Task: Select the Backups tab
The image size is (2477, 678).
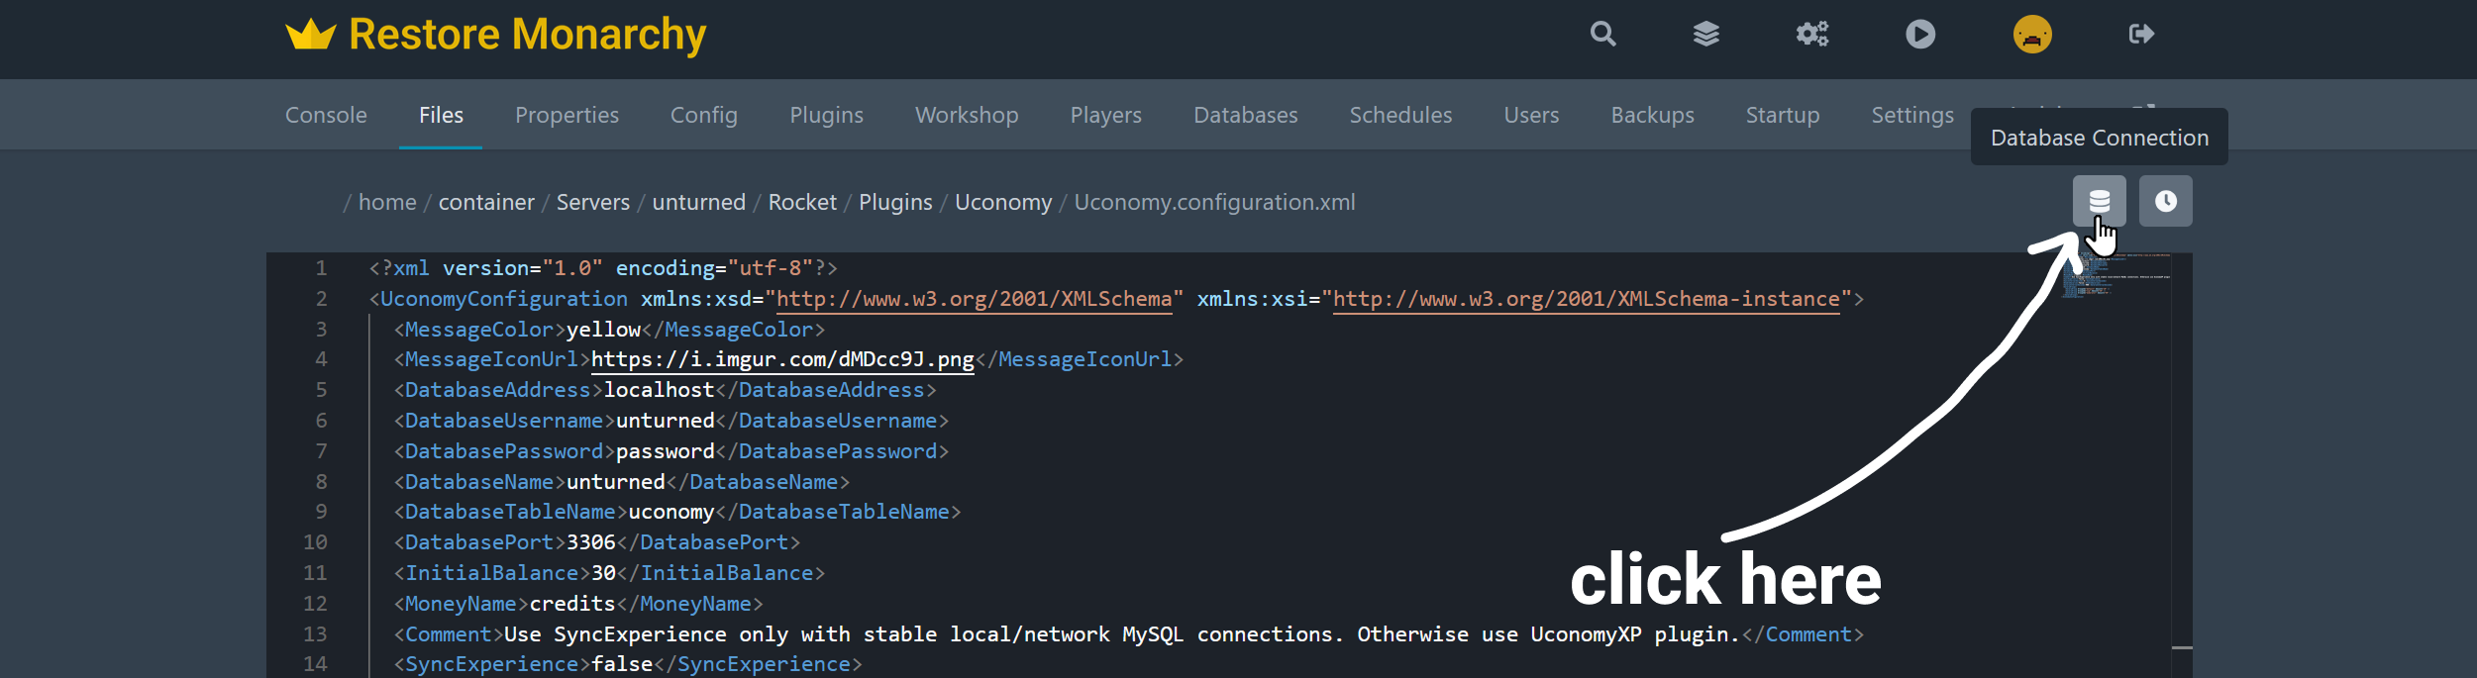Action: point(1652,115)
